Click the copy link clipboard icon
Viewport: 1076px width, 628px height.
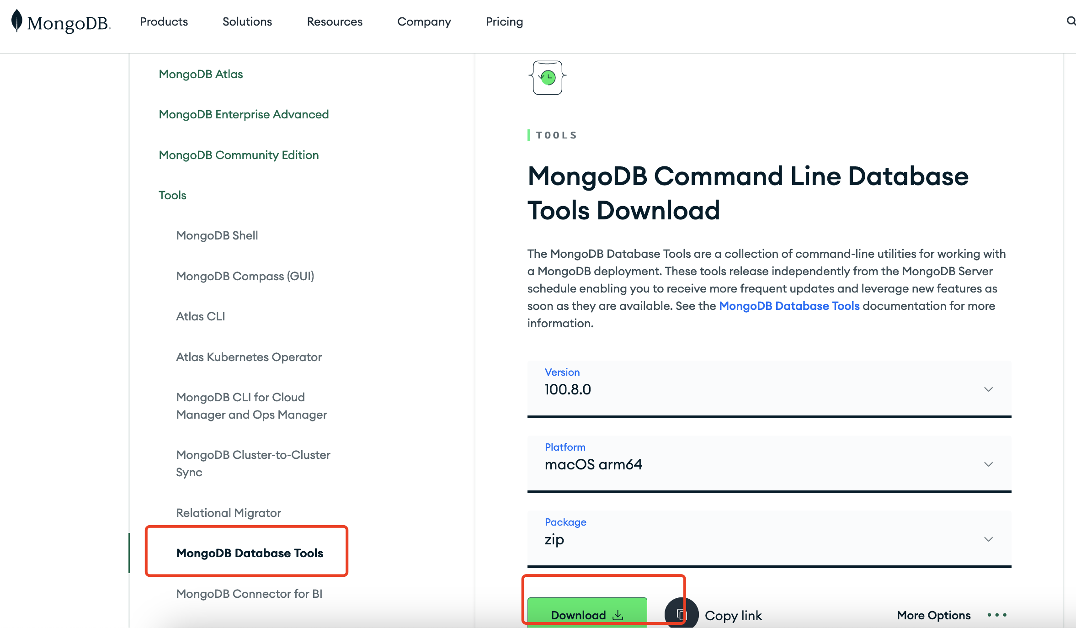click(681, 615)
